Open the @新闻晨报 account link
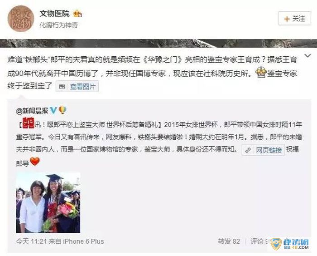317x256 pixels. click(x=32, y=111)
